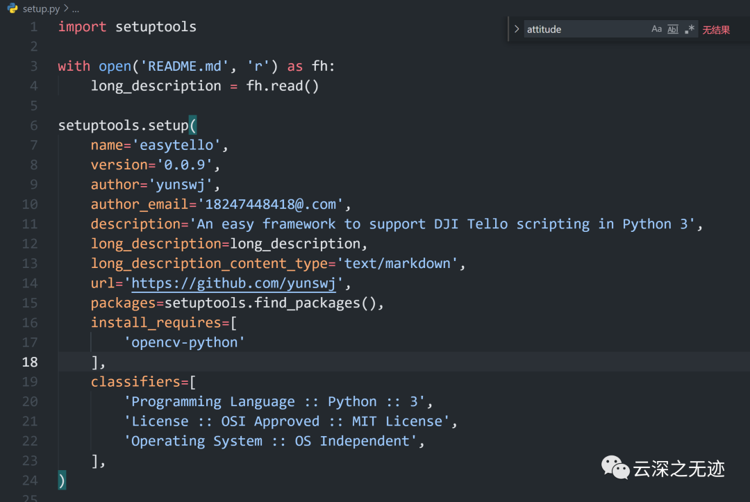Click the 'README.md' filename string
This screenshot has height=502, width=750.
click(x=185, y=66)
